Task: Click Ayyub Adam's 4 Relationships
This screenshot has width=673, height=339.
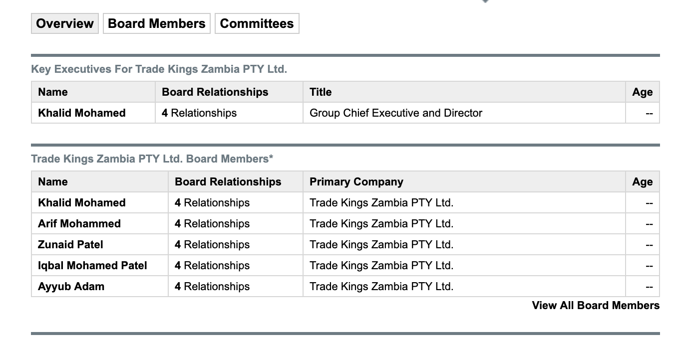Action: pos(212,287)
